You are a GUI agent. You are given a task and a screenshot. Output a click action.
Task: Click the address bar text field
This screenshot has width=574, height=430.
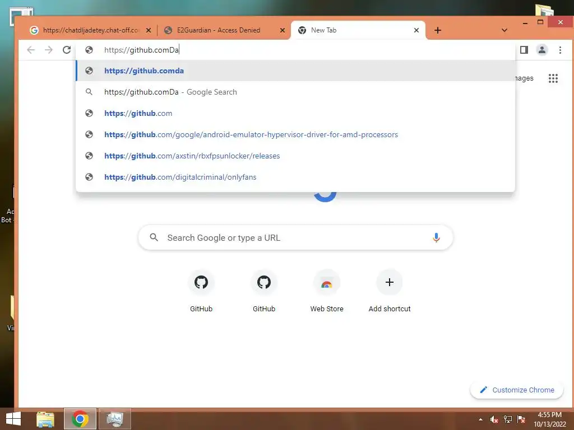tap(295, 50)
